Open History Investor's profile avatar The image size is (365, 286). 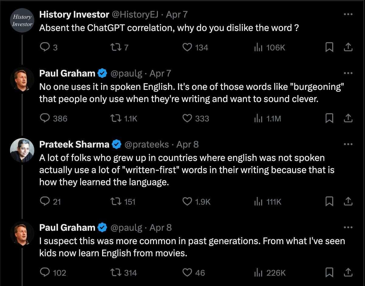(22, 21)
